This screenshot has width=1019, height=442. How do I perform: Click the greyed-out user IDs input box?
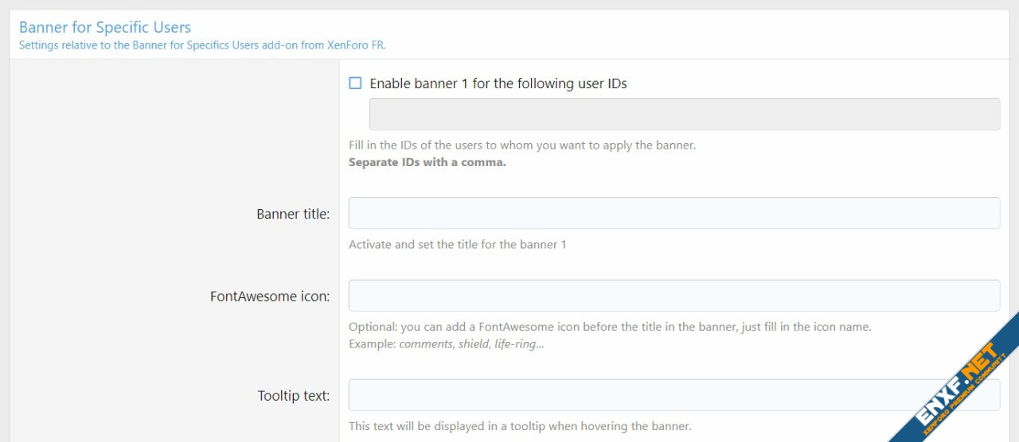click(x=684, y=114)
